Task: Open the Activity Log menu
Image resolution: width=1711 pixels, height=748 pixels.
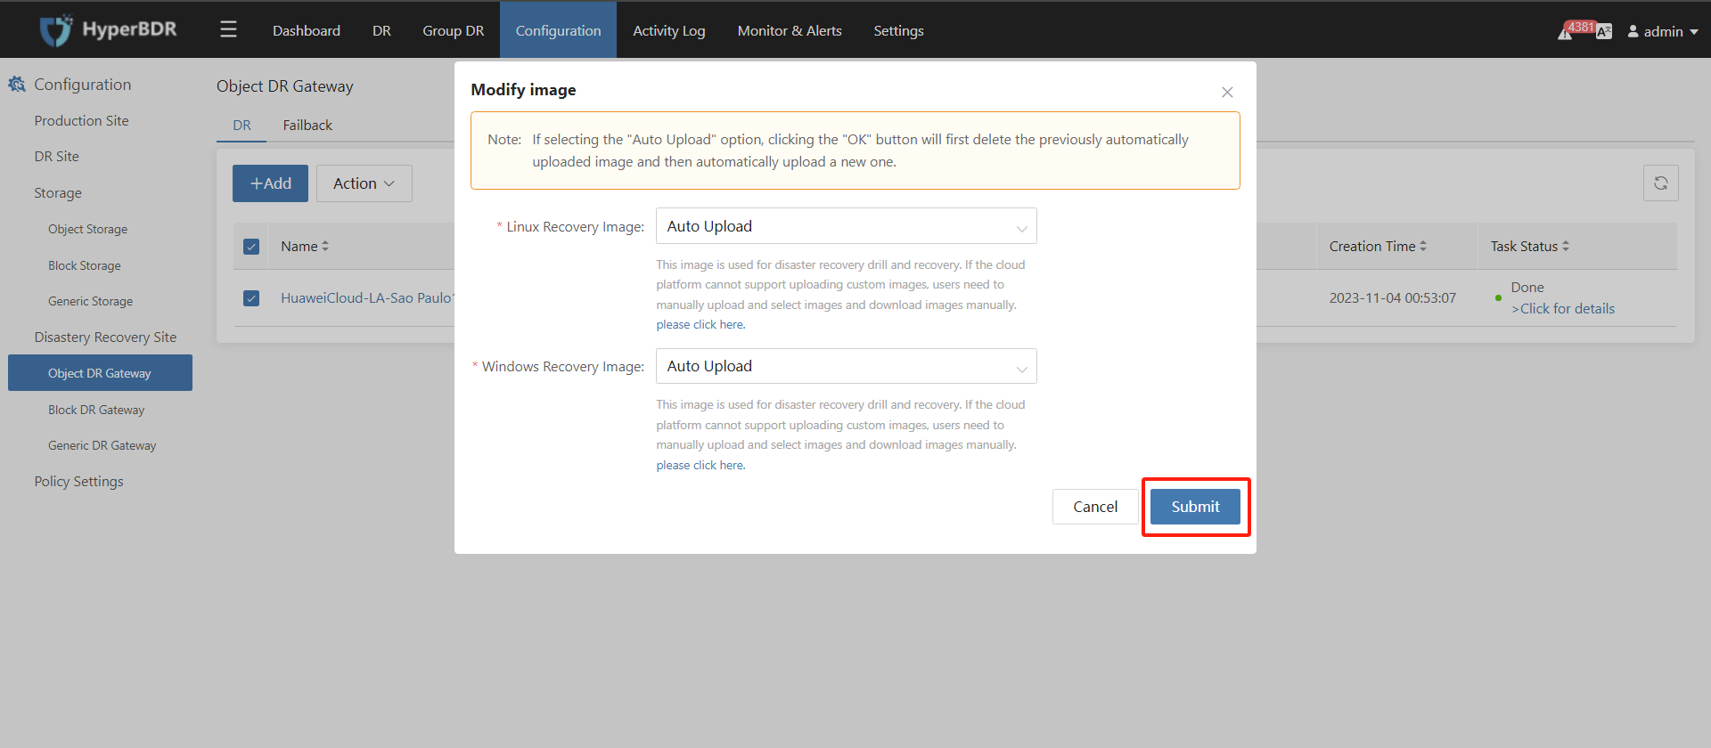Action: click(669, 30)
